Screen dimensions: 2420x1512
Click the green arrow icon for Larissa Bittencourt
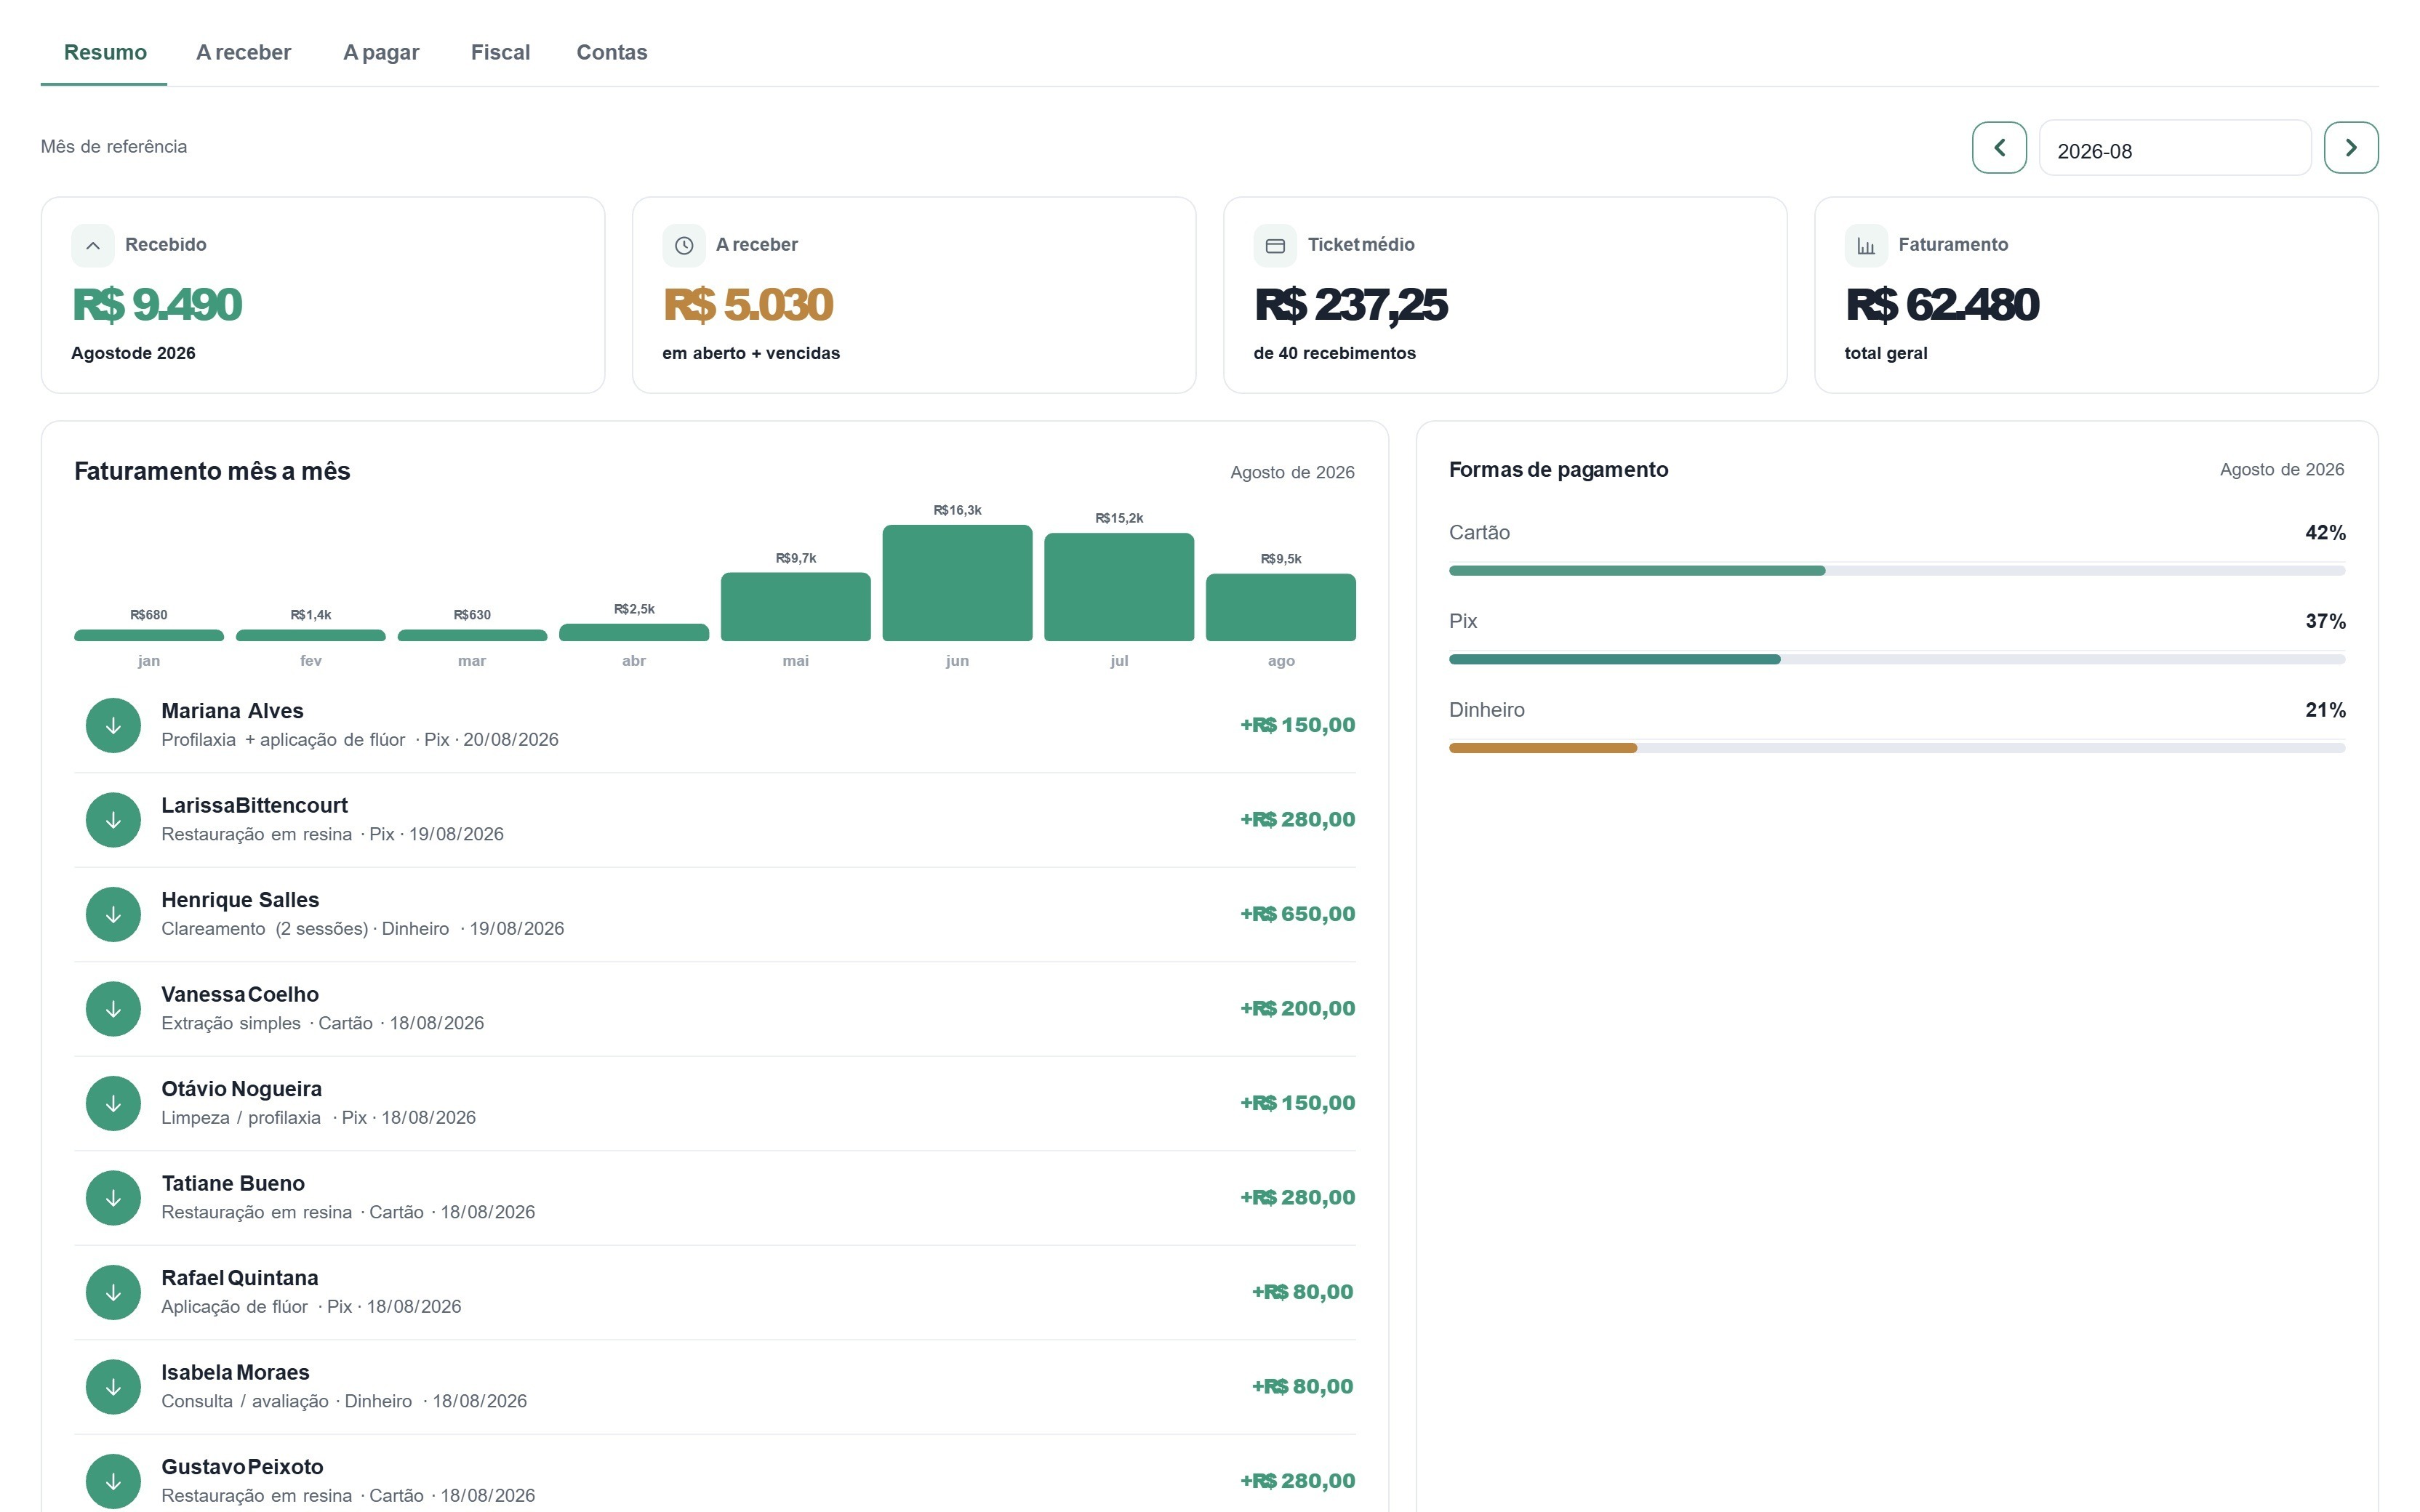[x=113, y=820]
